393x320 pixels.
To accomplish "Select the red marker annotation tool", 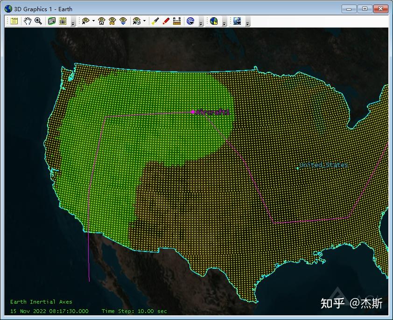I will pyautogui.click(x=166, y=21).
